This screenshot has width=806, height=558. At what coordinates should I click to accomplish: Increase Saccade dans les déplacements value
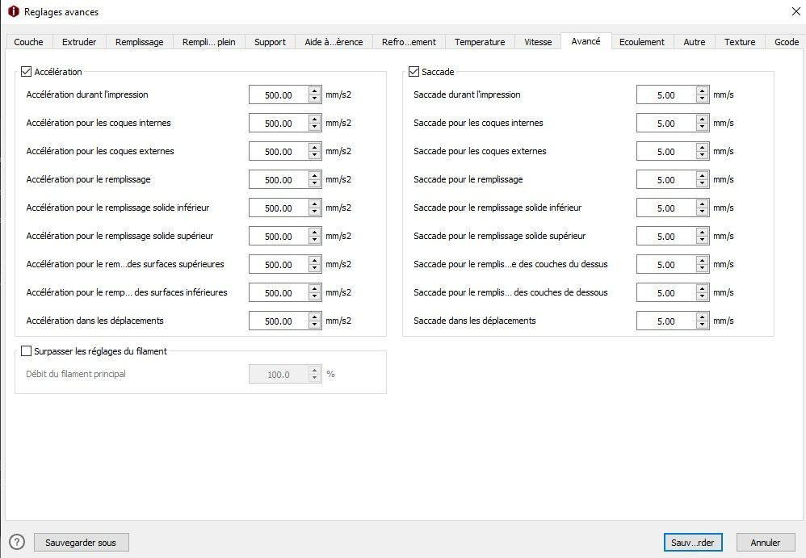click(702, 316)
